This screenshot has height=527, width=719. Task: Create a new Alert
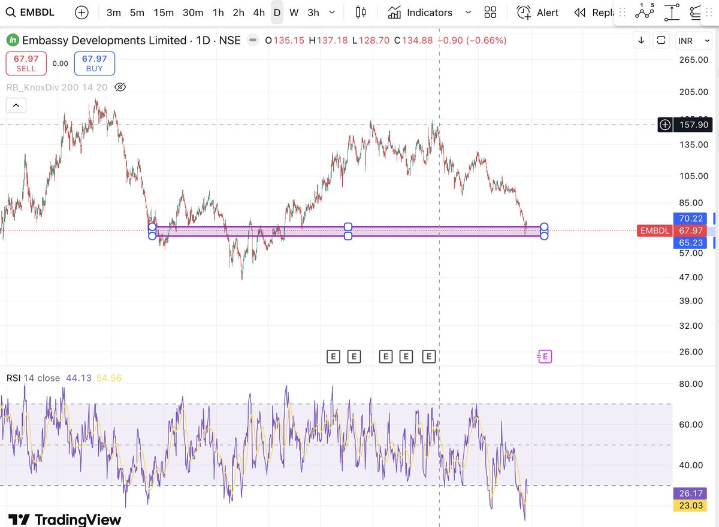[x=538, y=13]
